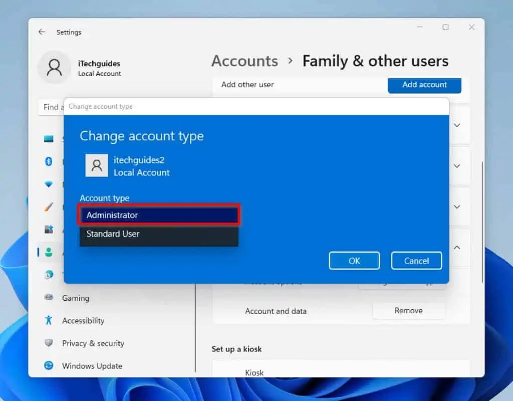Collapse the expanded itechguides2 account section

(456, 247)
